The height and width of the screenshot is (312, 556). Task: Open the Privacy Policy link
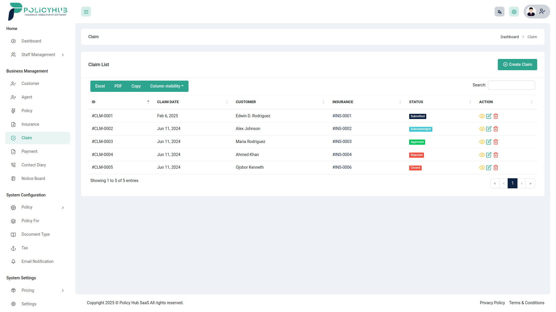tap(492, 303)
